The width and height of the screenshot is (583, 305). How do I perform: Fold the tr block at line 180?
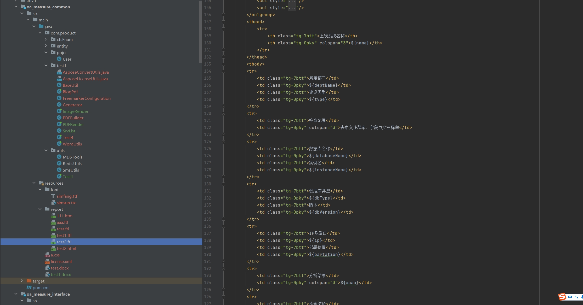[223, 184]
